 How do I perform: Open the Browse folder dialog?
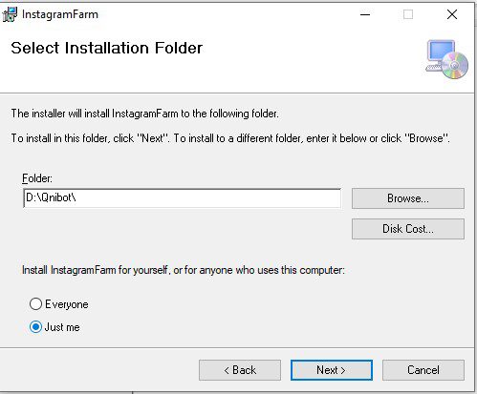[408, 198]
